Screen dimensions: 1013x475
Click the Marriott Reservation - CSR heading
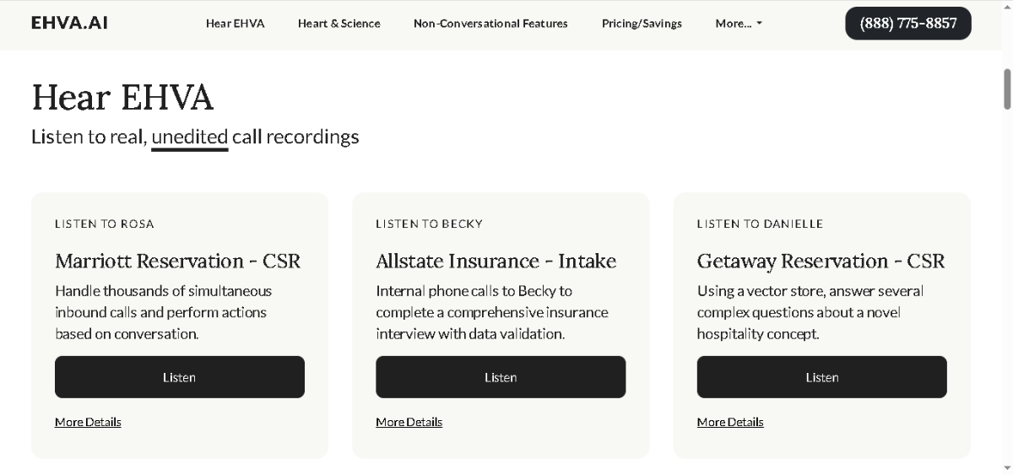click(x=177, y=261)
